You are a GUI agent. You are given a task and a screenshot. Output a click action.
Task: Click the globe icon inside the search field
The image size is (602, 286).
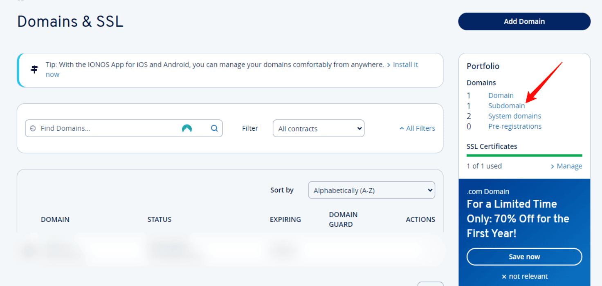(x=34, y=128)
